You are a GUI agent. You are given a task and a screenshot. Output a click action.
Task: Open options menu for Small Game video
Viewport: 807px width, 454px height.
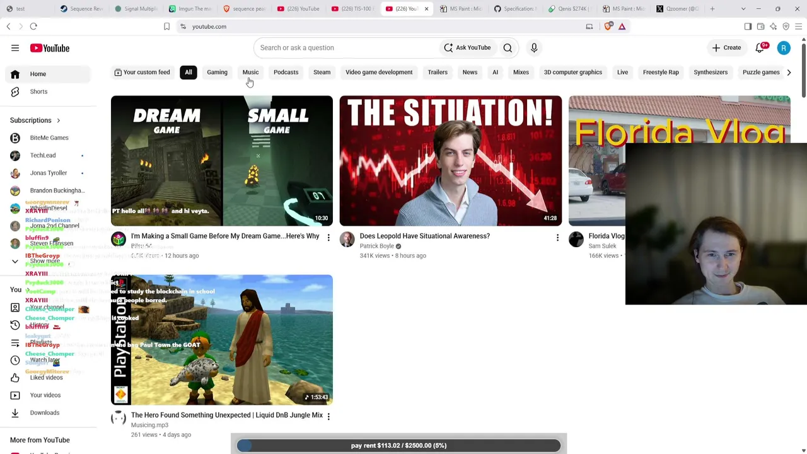(328, 238)
